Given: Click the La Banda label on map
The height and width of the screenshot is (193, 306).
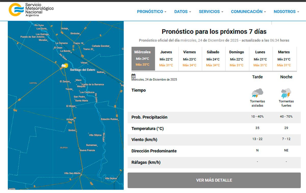Looking at the screenshot, I should (x=65, y=51).
